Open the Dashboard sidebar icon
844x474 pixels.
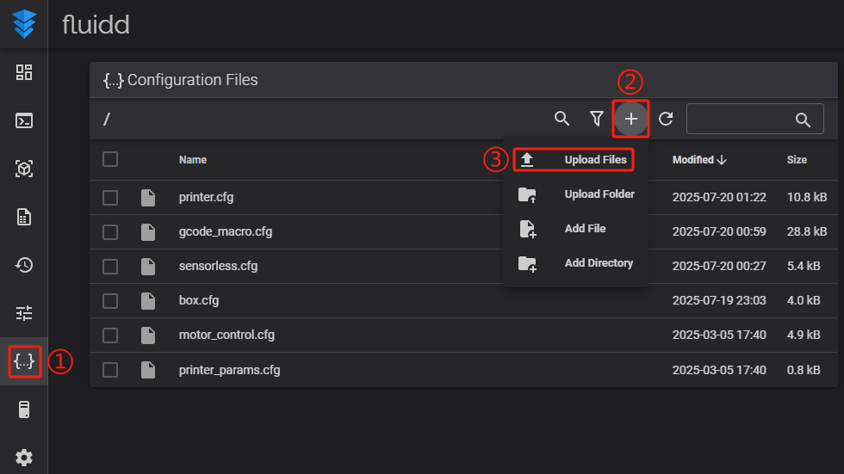point(24,72)
